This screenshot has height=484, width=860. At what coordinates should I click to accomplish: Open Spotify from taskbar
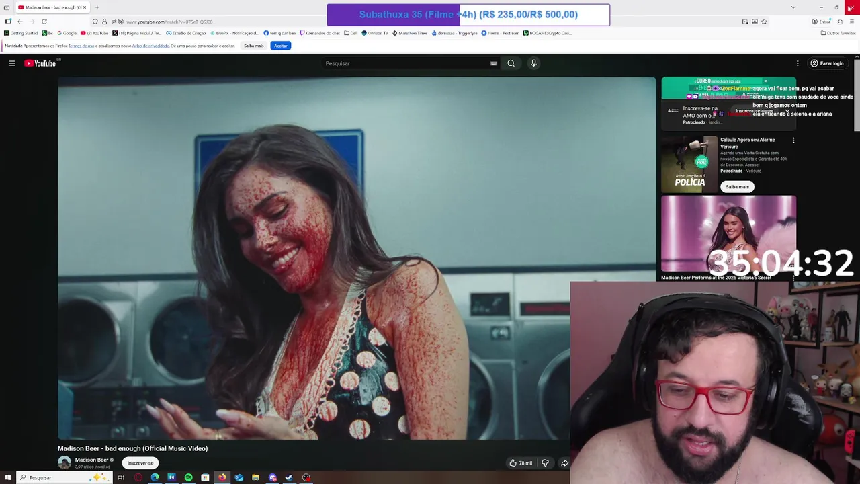pos(188,477)
